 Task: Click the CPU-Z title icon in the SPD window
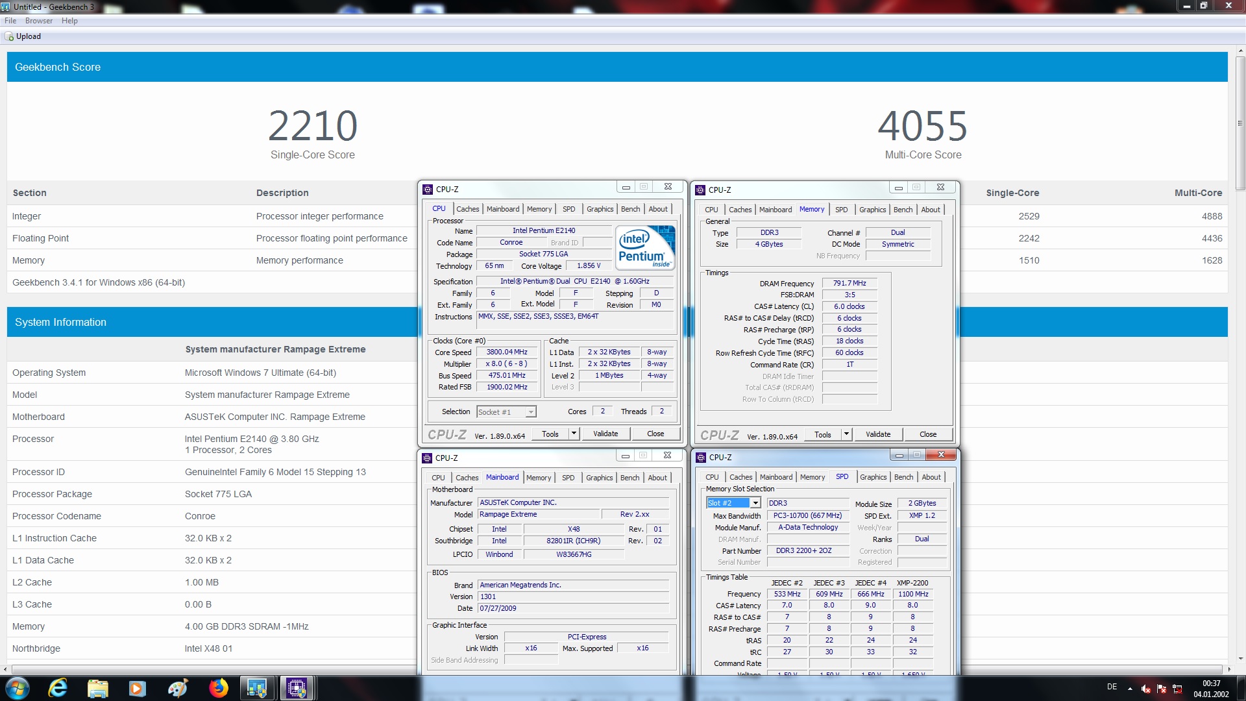tap(701, 458)
